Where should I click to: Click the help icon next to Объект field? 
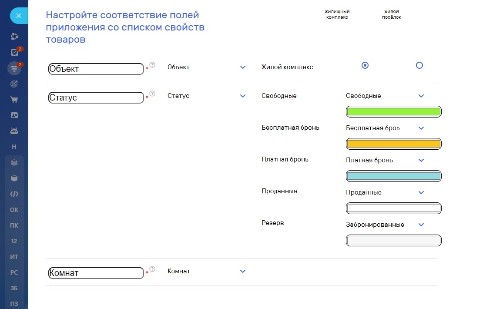click(x=152, y=65)
